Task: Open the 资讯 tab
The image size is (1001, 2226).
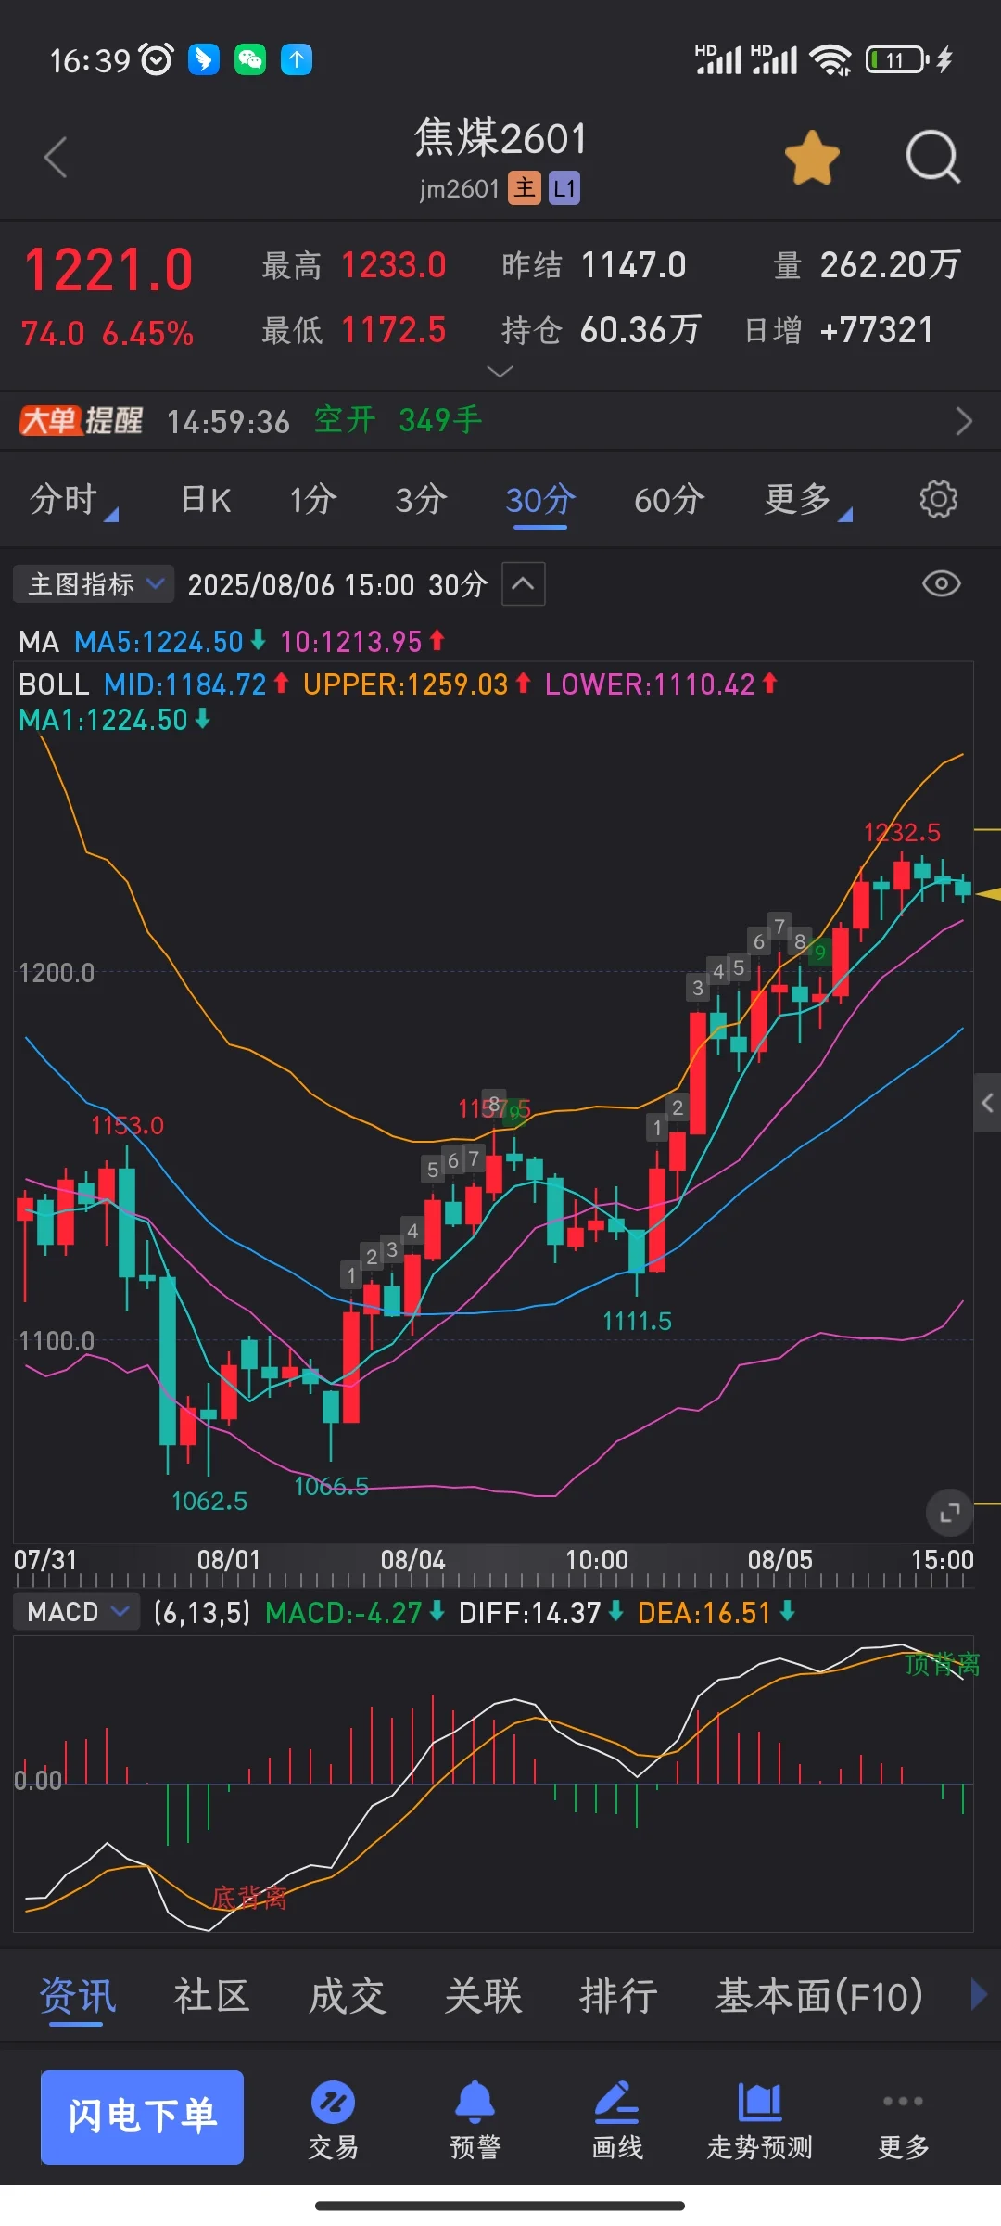Action: pos(77,1996)
